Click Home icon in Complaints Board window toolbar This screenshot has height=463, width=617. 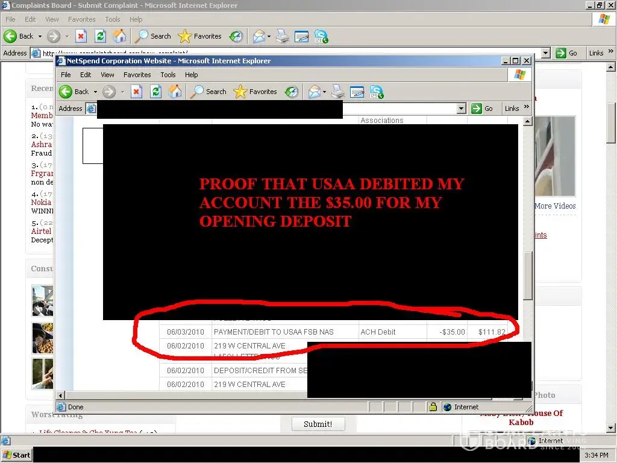click(120, 36)
